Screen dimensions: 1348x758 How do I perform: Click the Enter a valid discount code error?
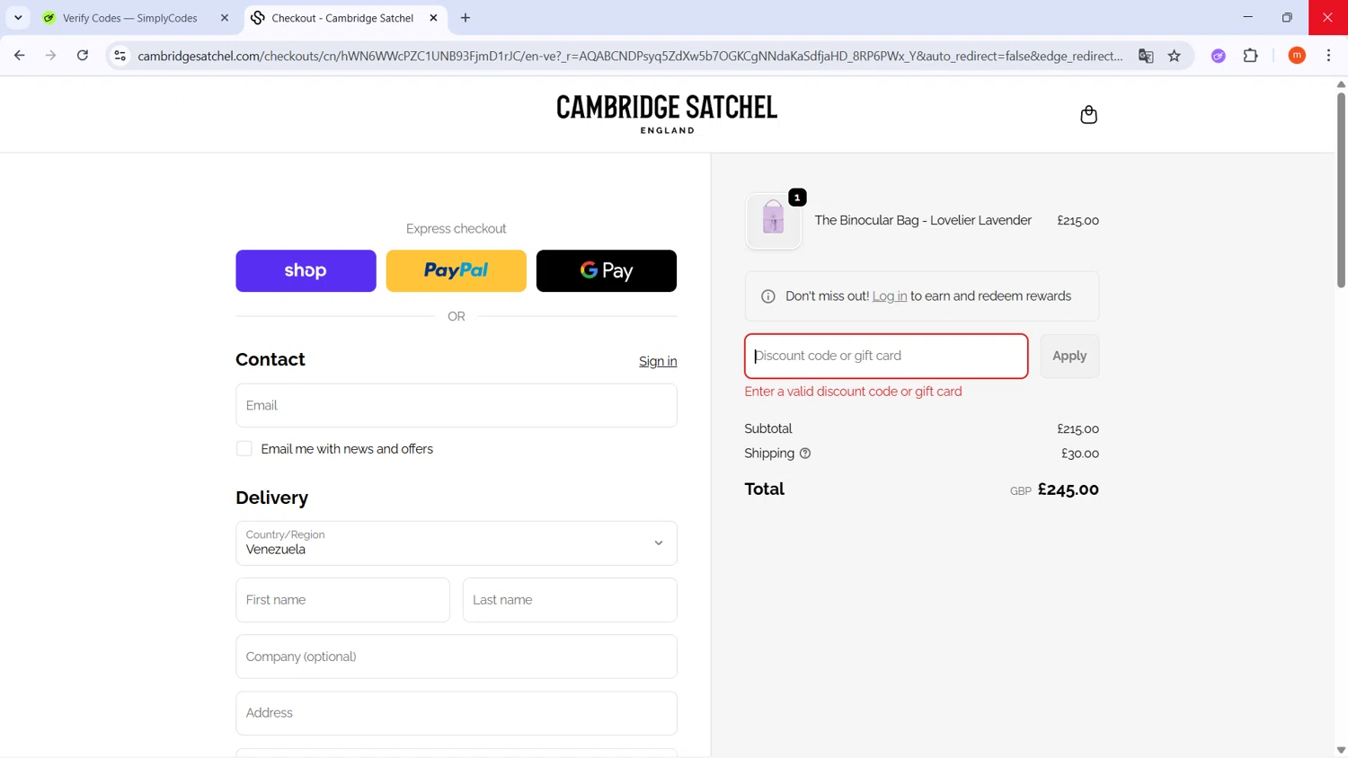tap(853, 392)
